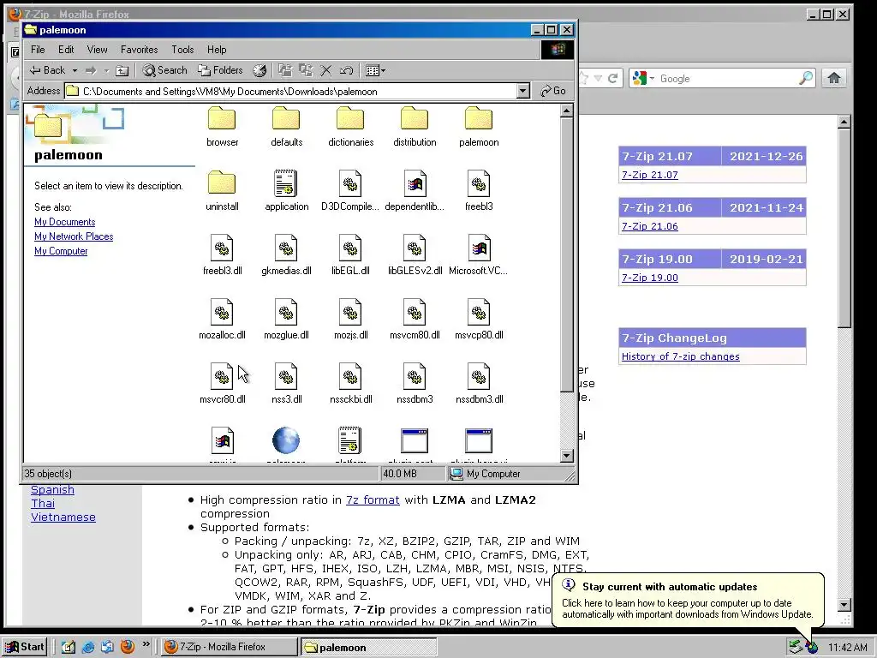
Task: Open the Tools menu
Action: [182, 50]
